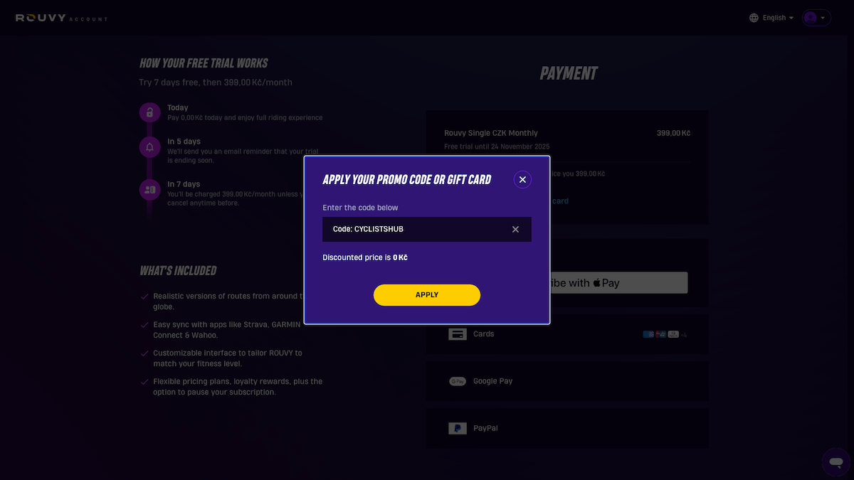Click the bell reminder icon
Screen dimensions: 854x480
[x=149, y=147]
